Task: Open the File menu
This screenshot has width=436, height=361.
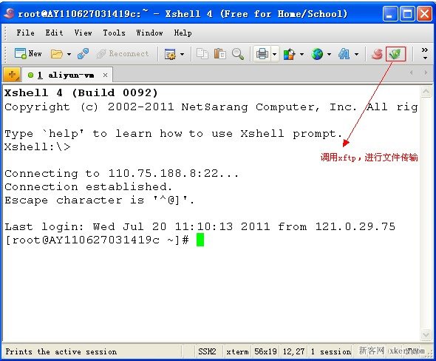Action: pos(25,33)
